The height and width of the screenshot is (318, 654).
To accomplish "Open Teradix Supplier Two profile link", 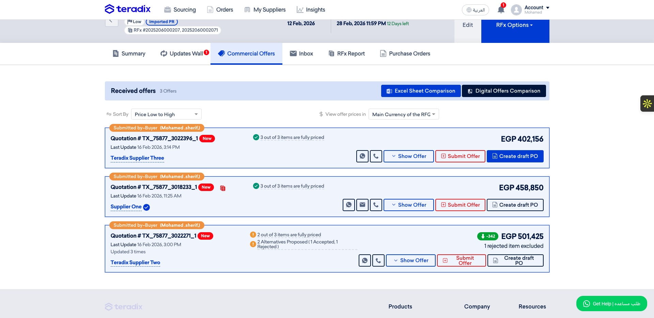I will (135, 263).
